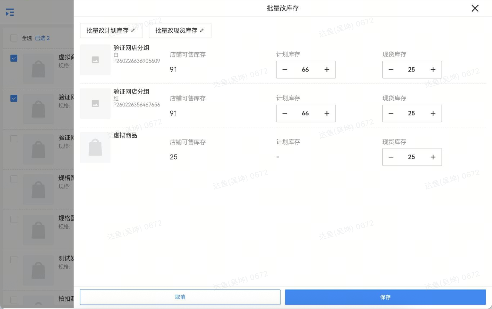492x309 pixels.
Task: Click the 取消 button
Action: [180, 297]
